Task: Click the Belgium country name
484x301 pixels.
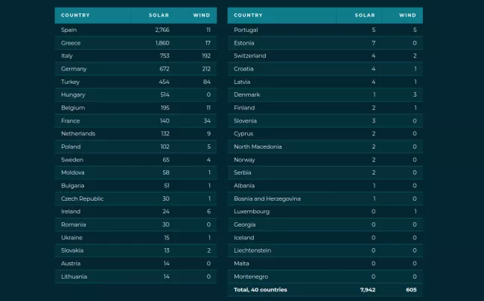Action: 73,108
